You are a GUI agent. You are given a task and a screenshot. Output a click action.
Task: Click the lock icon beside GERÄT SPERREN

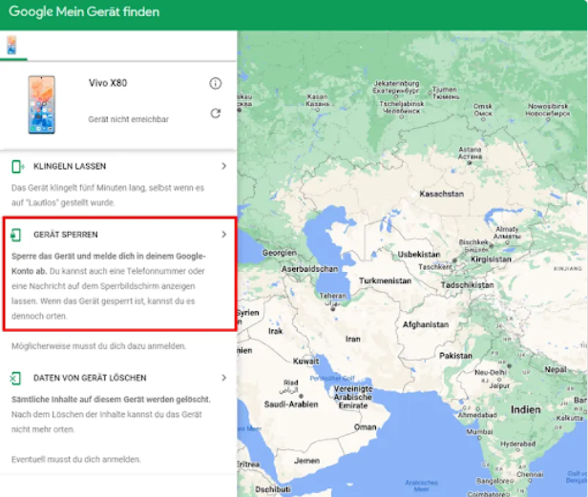[16, 235]
